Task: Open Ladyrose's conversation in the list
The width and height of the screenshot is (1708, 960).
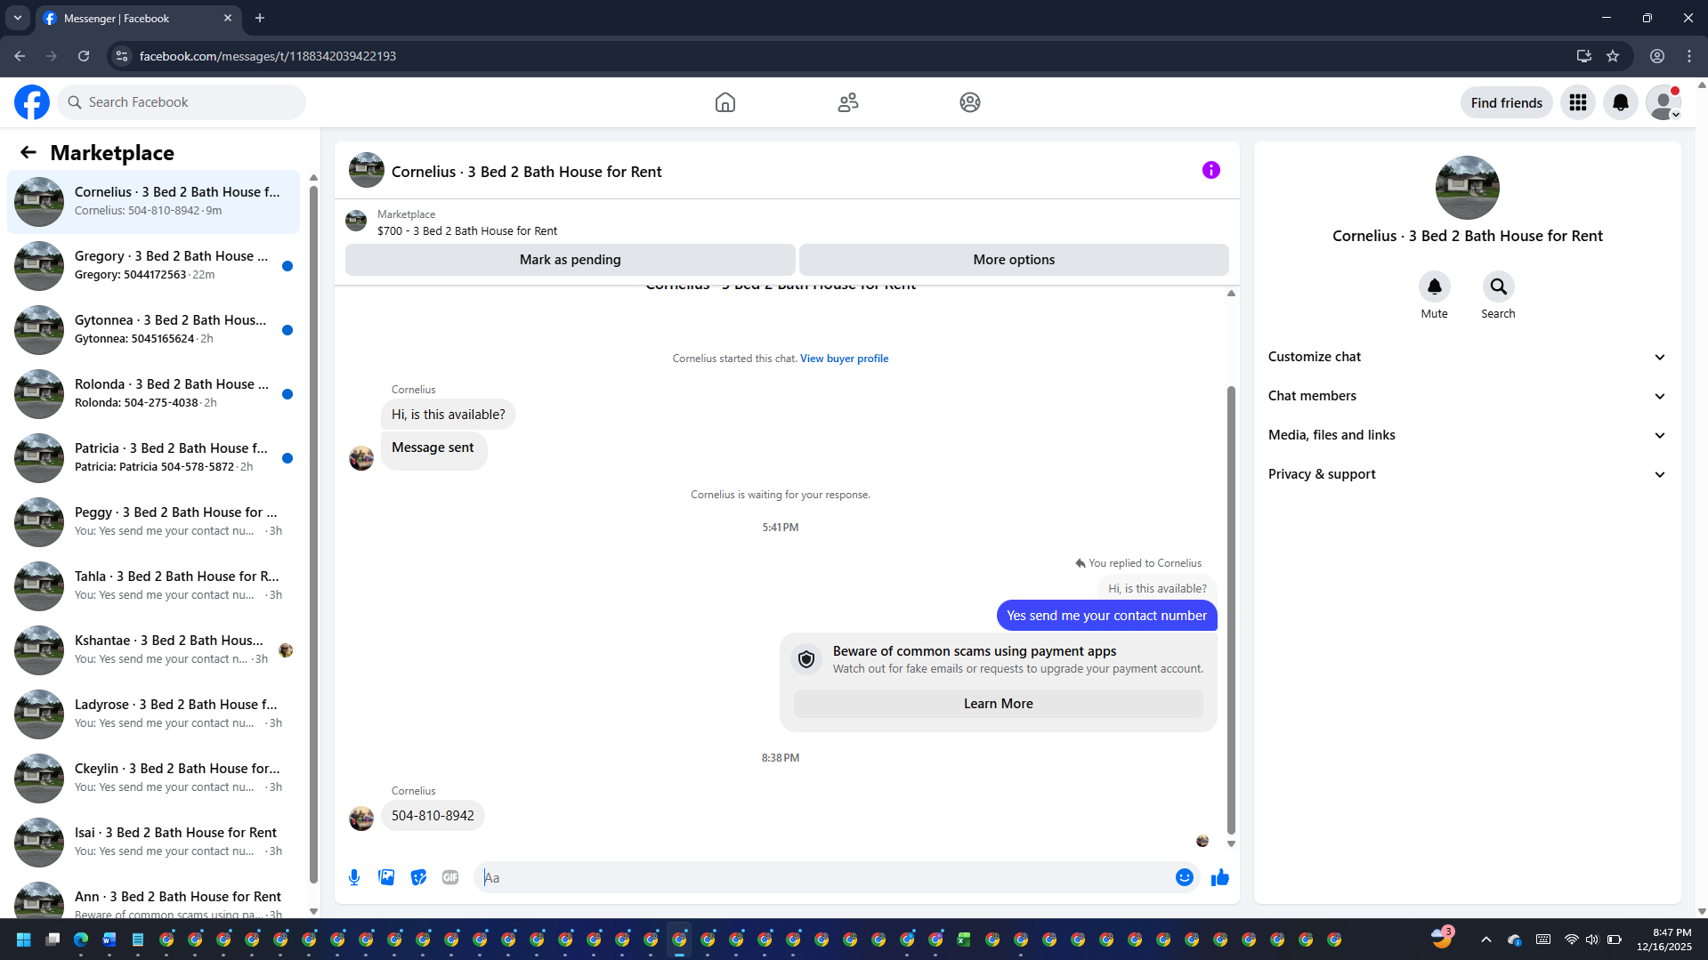Action: (153, 714)
